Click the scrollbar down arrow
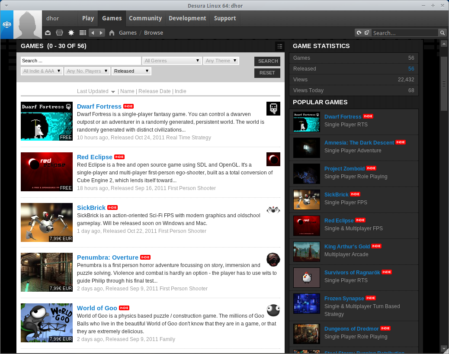The image size is (449, 354). point(444,348)
